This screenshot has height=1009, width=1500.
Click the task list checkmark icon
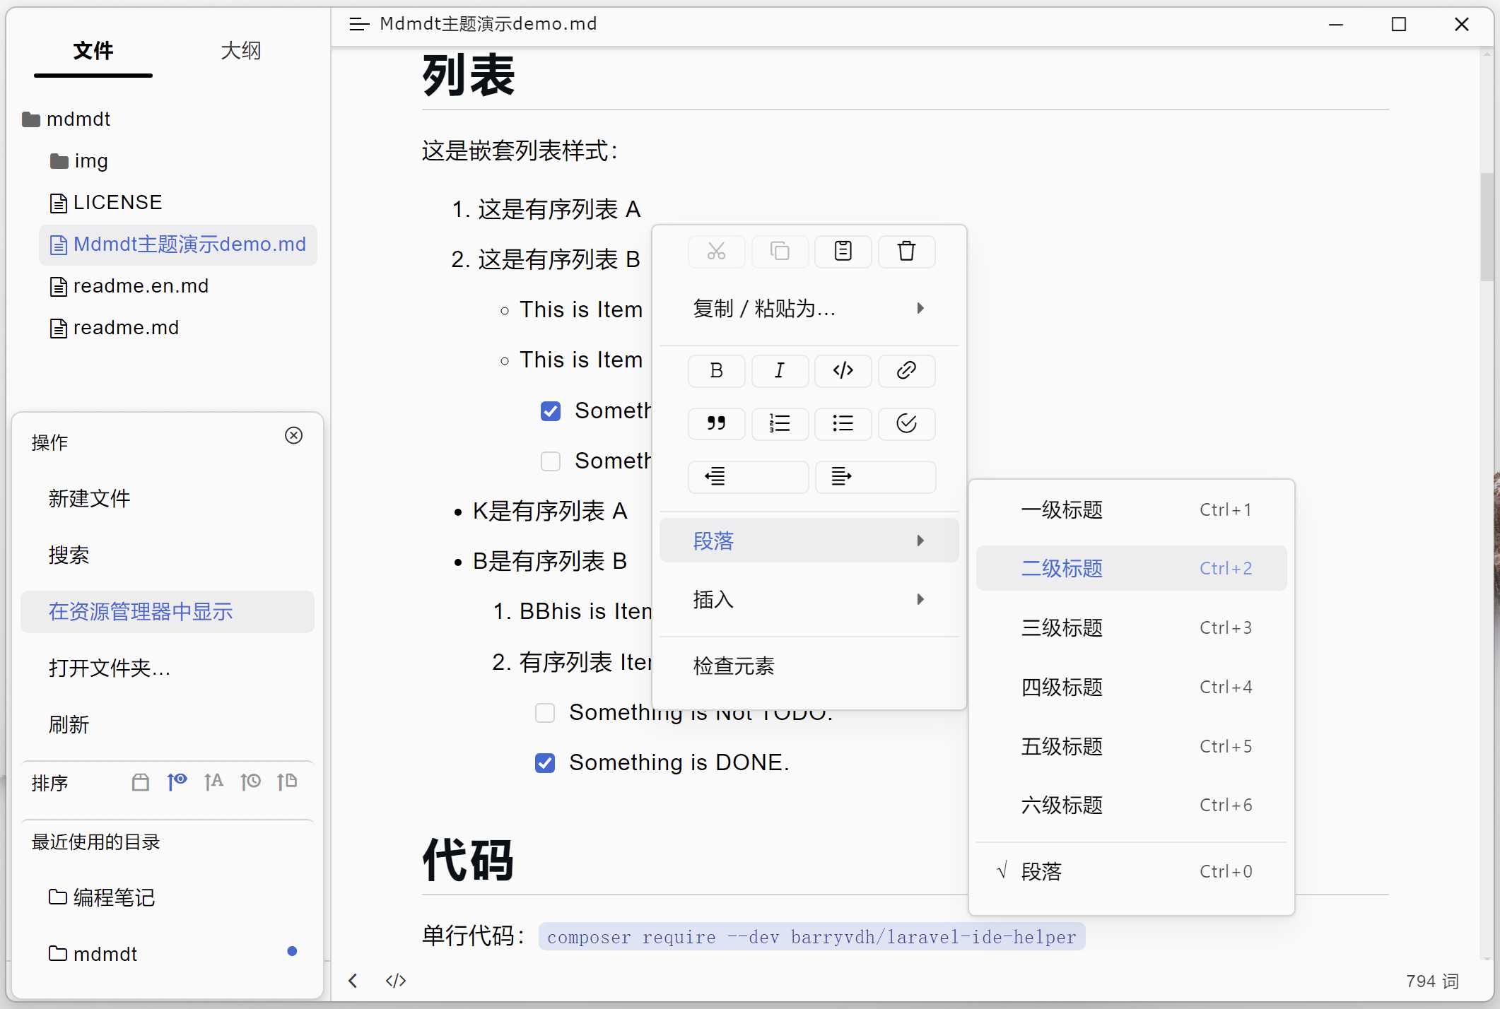tap(906, 424)
